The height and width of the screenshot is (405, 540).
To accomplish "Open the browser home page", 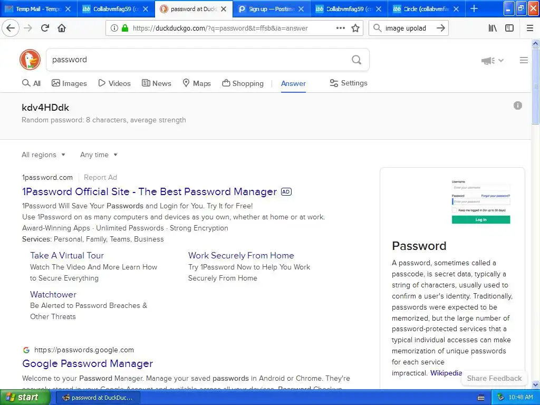I will tap(62, 28).
